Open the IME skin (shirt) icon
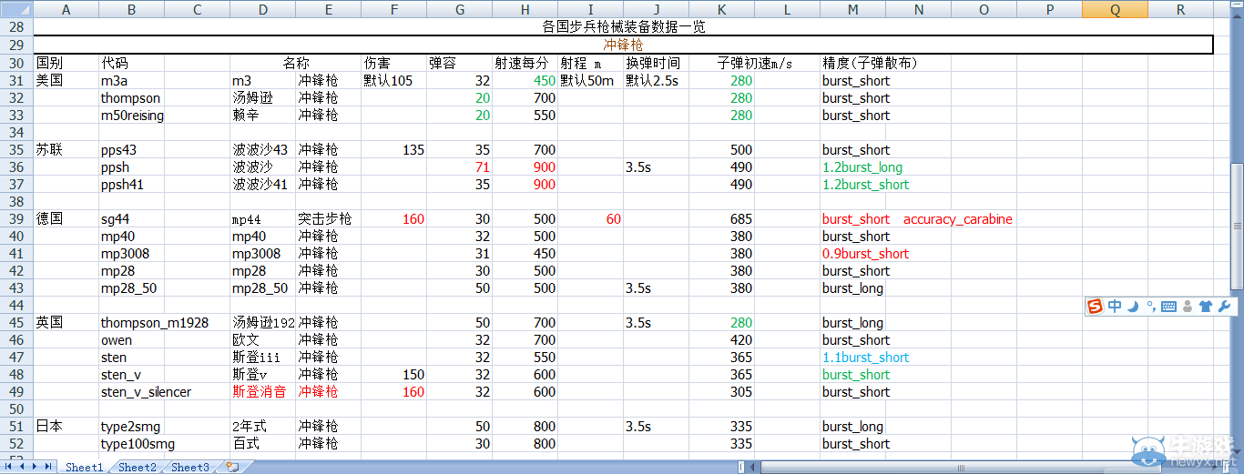The width and height of the screenshot is (1244, 474). 1206,307
